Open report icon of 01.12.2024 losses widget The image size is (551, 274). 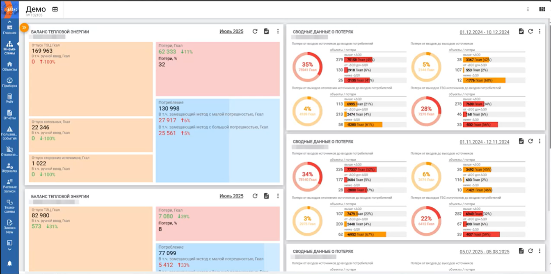(521, 31)
